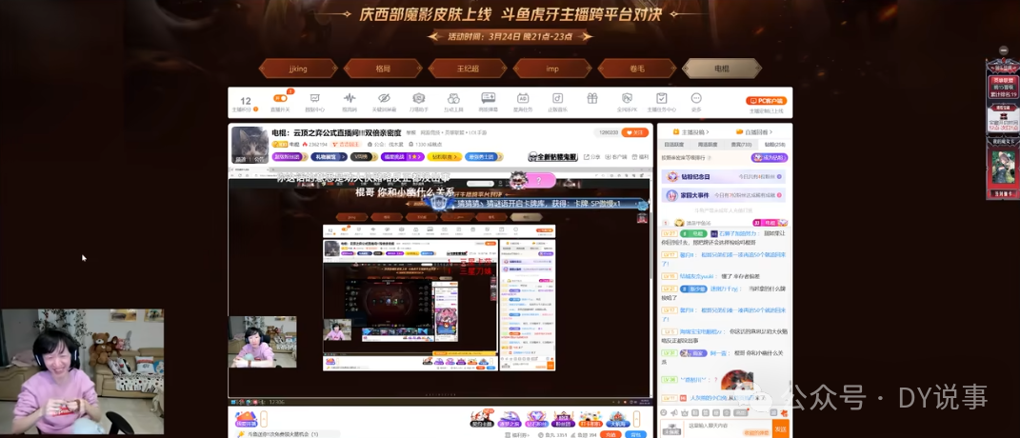Click the keyword-block eye icon

(x=384, y=98)
